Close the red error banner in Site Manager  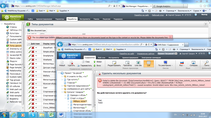click(170, 37)
